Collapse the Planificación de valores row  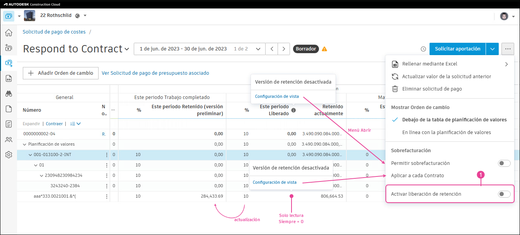point(26,144)
